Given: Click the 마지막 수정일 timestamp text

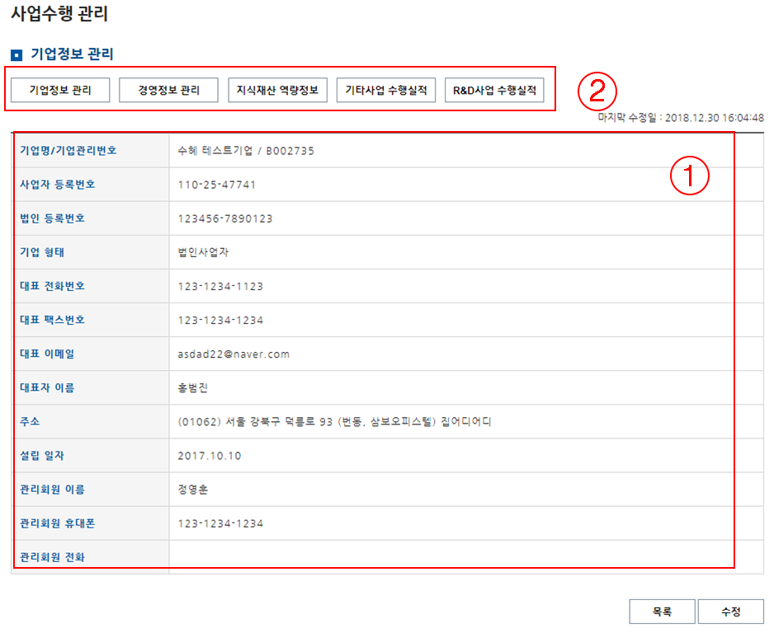Looking at the screenshot, I should click(680, 118).
